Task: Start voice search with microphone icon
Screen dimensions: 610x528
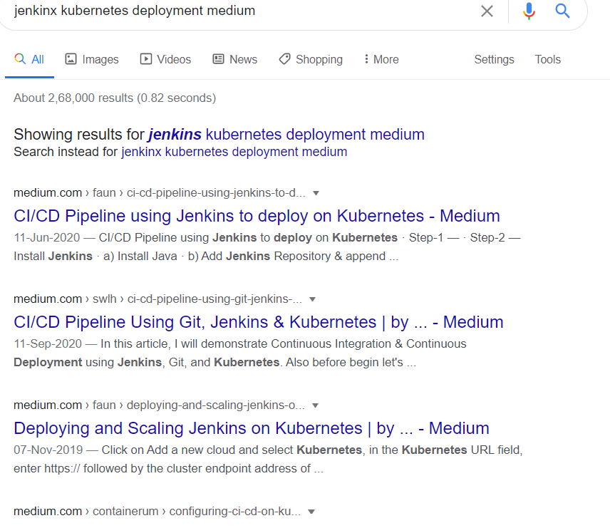Action: pos(528,11)
